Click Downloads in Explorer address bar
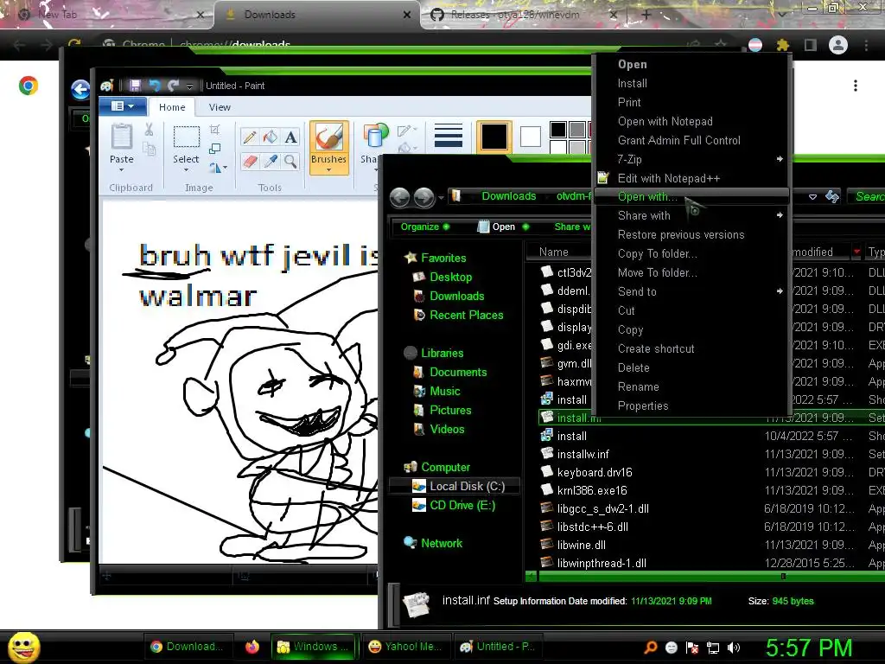Screen dimensions: 885x664 (x=508, y=196)
